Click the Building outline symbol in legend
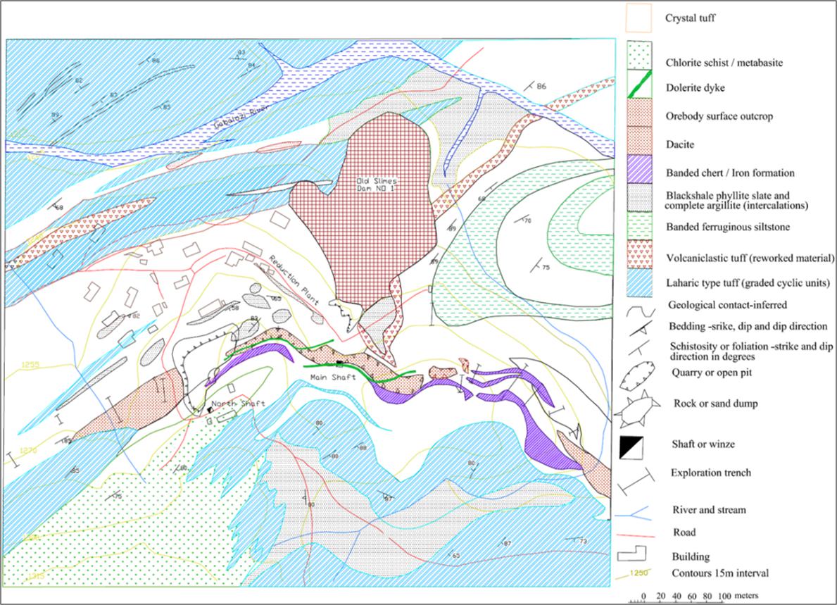The image size is (837, 605). click(637, 554)
